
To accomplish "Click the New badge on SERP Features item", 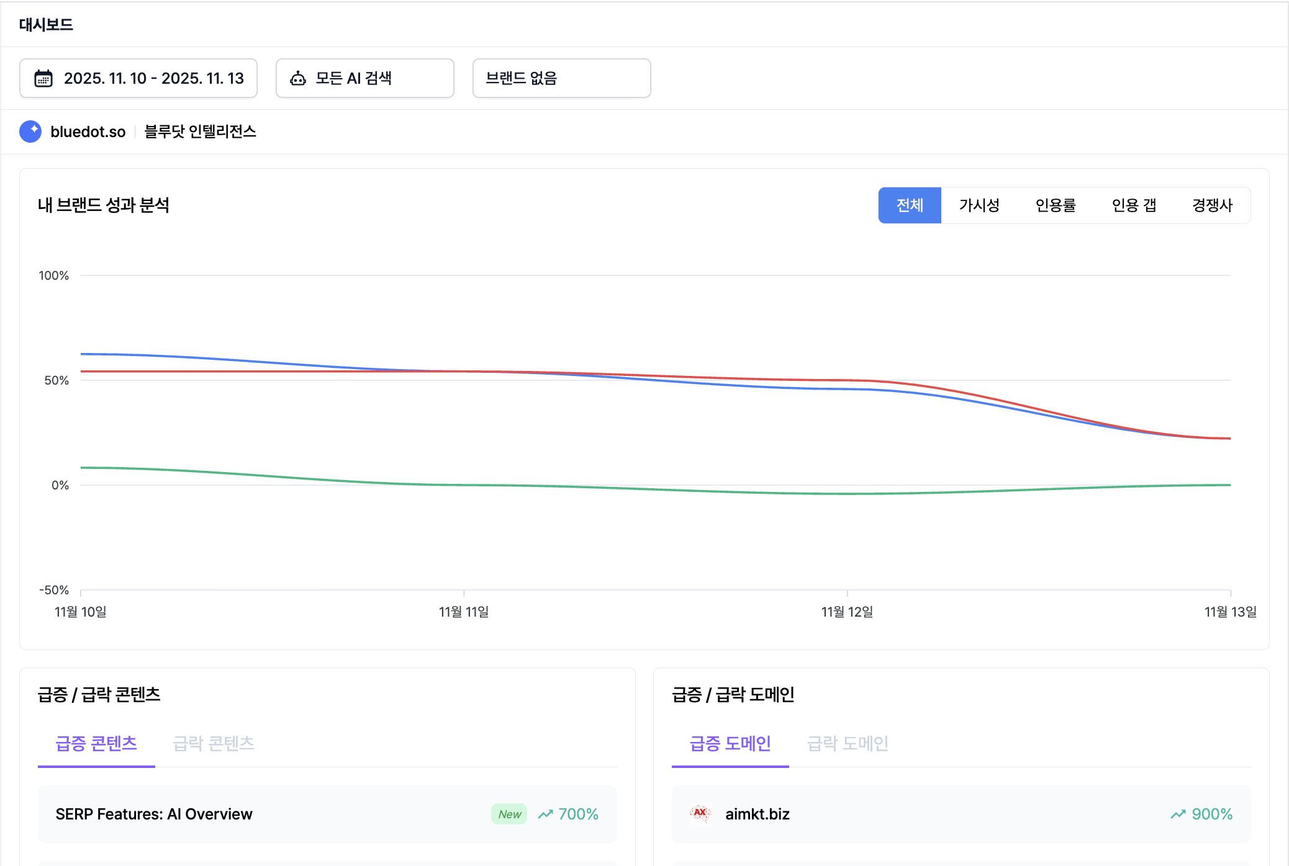I will coord(508,814).
